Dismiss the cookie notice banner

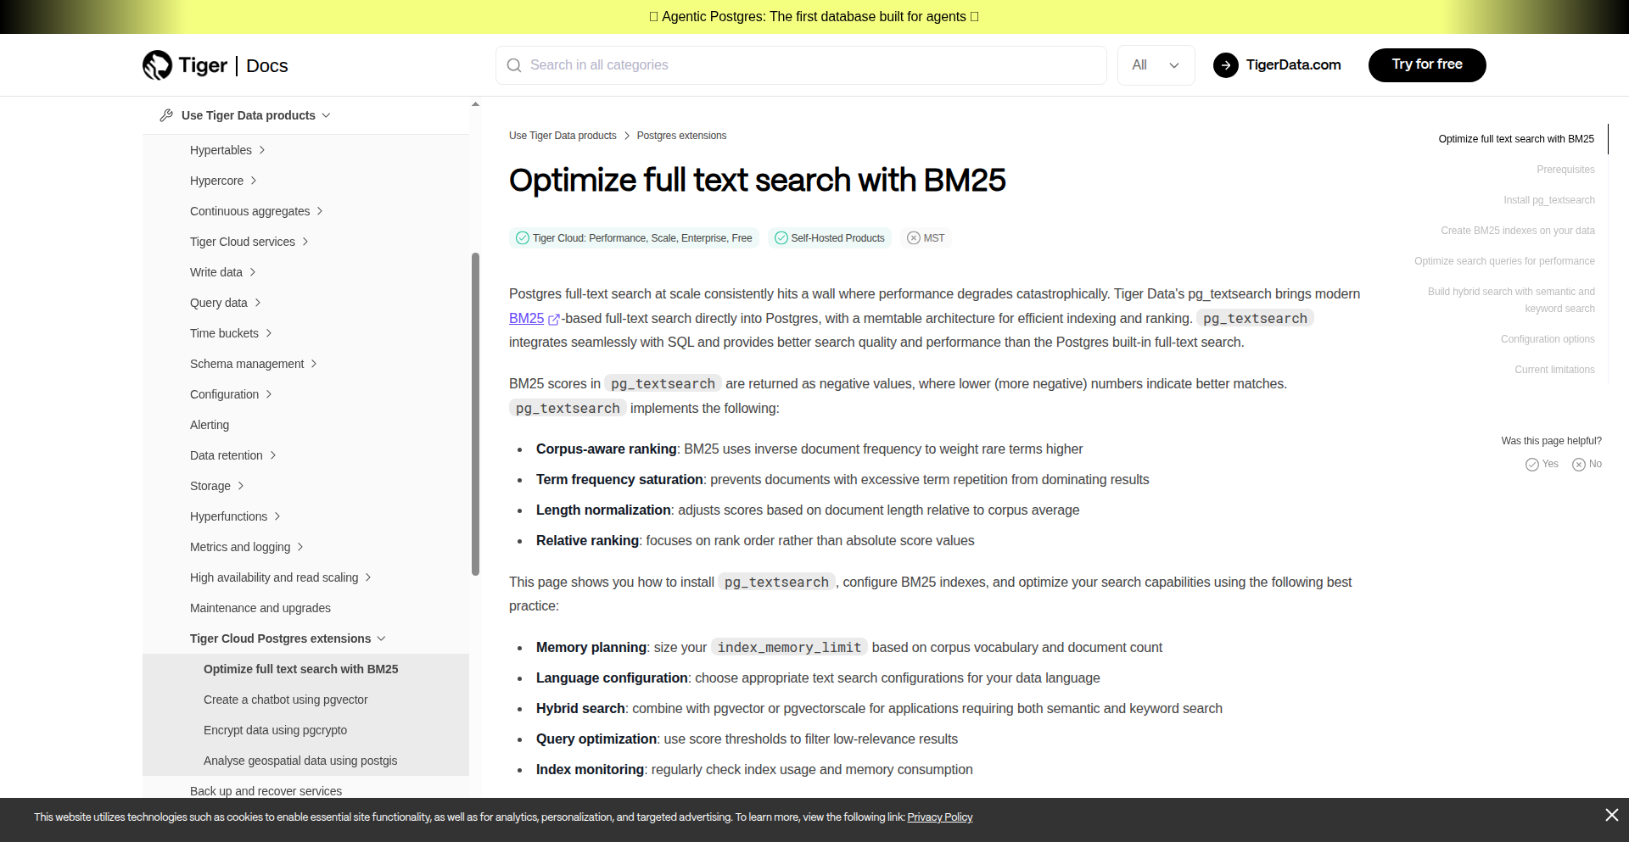point(1611,815)
